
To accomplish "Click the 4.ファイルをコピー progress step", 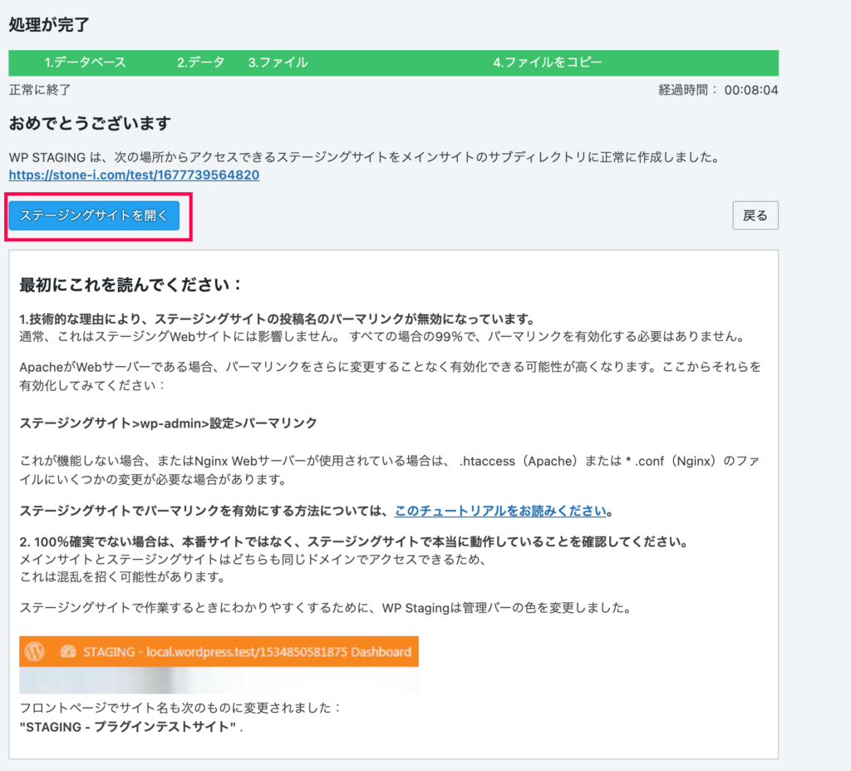I will click(x=548, y=62).
